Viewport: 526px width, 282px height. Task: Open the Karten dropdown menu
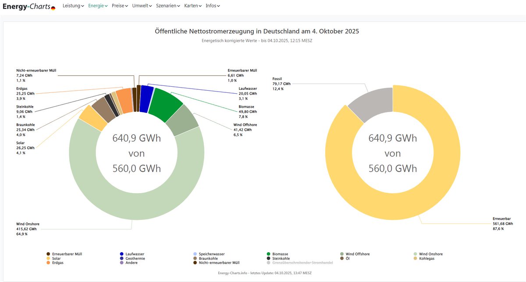click(193, 6)
